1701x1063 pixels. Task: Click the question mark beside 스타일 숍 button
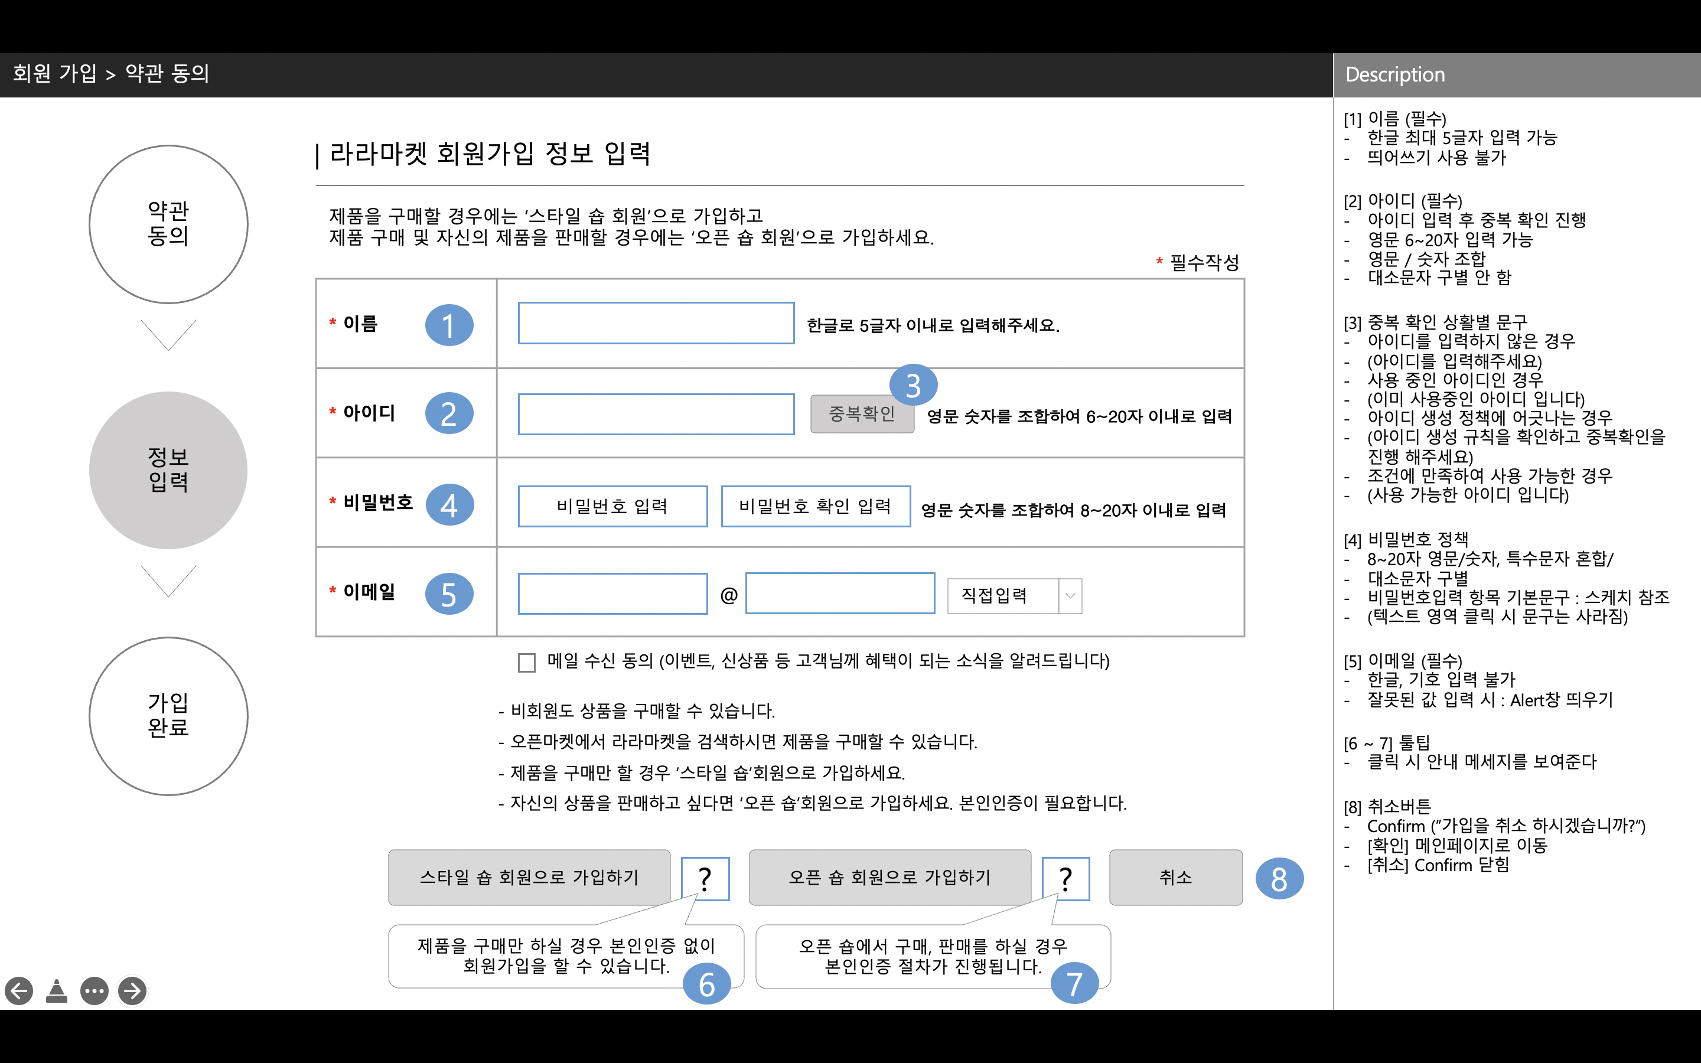[x=705, y=878]
